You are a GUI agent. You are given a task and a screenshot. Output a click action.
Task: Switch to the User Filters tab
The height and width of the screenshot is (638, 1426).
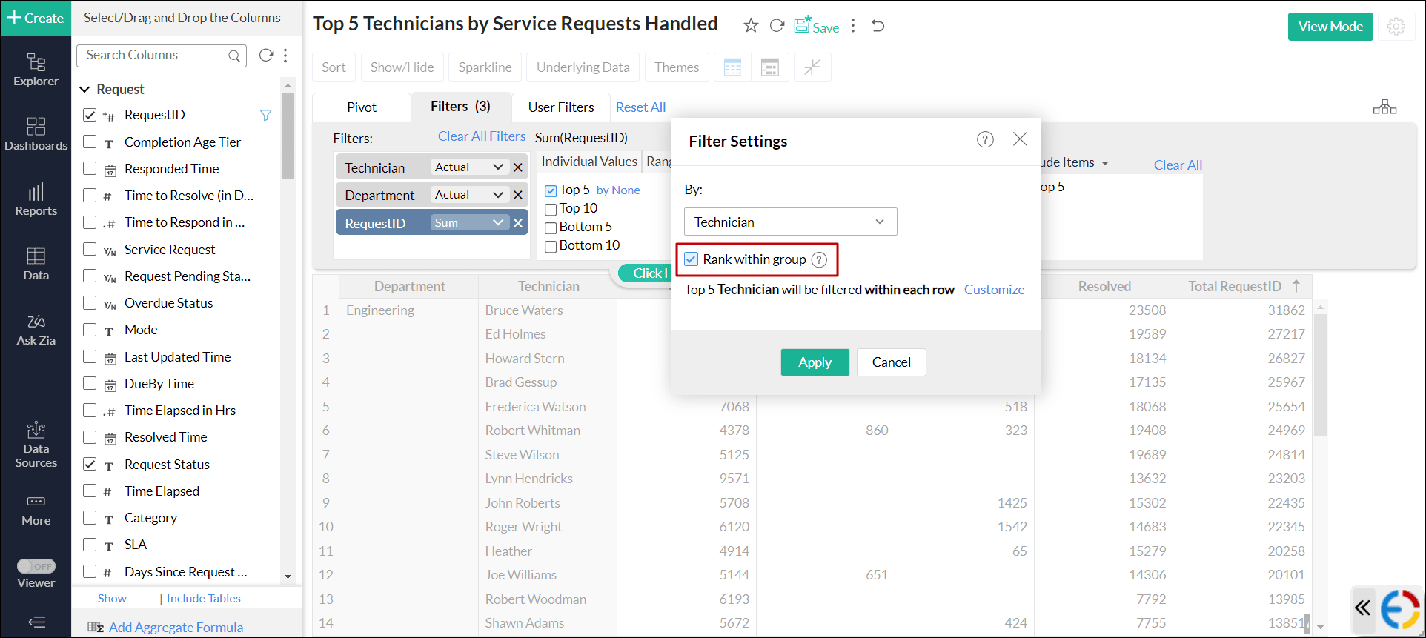(560, 107)
